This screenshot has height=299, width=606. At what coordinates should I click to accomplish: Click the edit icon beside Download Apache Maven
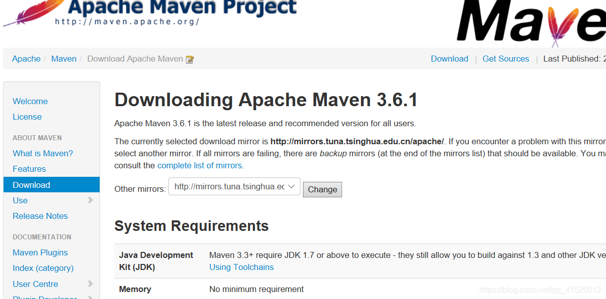(190, 59)
